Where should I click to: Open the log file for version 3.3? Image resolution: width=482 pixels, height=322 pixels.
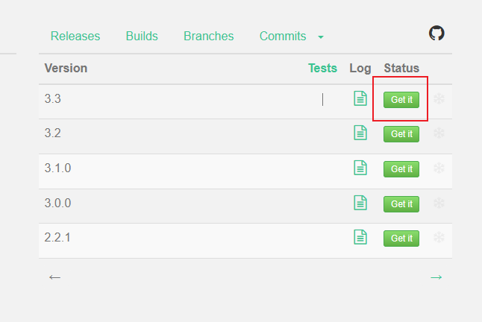coord(360,98)
